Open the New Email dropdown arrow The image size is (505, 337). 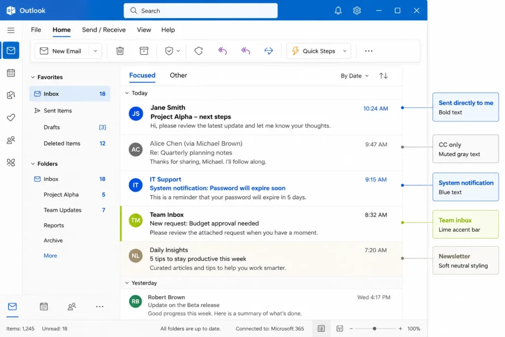click(x=95, y=51)
